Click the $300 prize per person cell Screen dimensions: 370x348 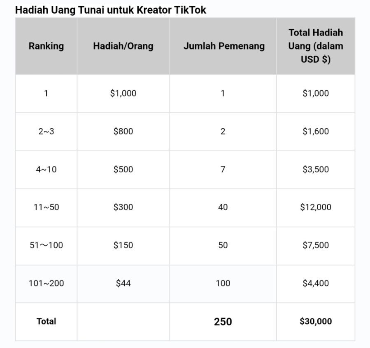[x=123, y=207]
